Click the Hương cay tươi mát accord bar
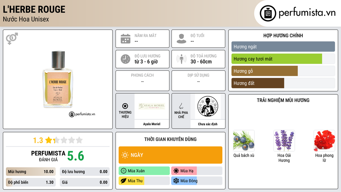Image resolution: width=341 pixels, height=192 pixels. point(283,59)
